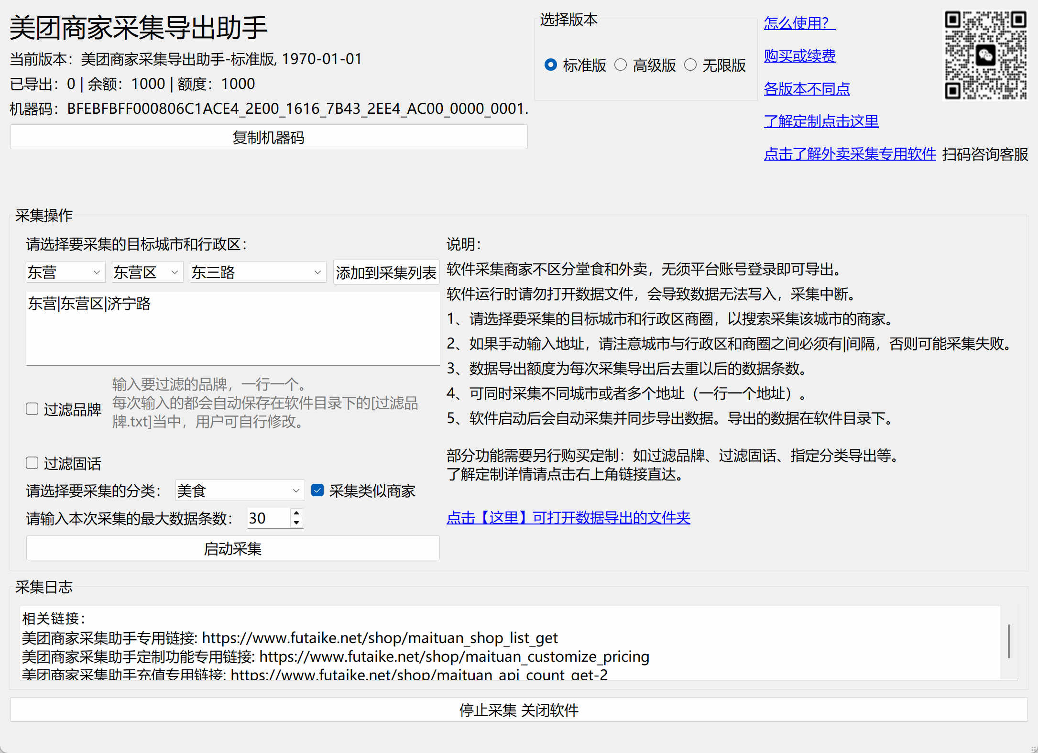This screenshot has height=753, width=1038.
Task: Open the 点击了解外卖采集专用软件 link
Action: pos(850,153)
